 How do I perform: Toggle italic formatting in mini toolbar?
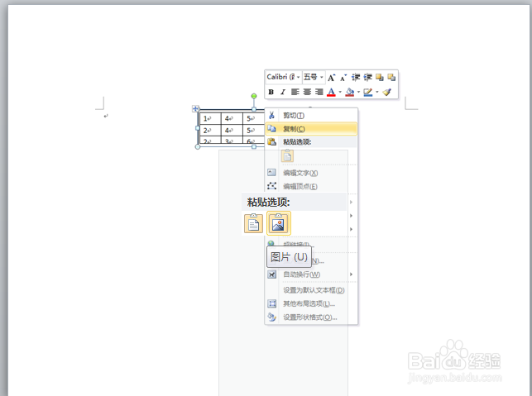pyautogui.click(x=283, y=92)
